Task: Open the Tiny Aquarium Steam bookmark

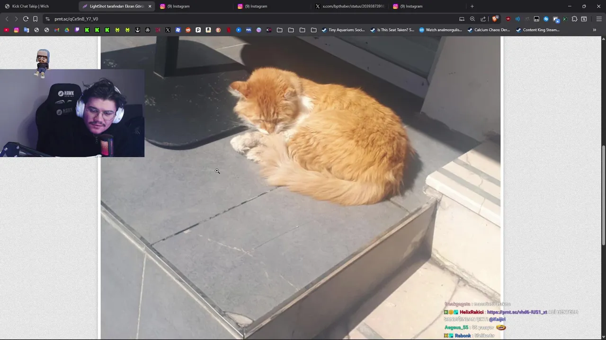Action: coord(343,30)
